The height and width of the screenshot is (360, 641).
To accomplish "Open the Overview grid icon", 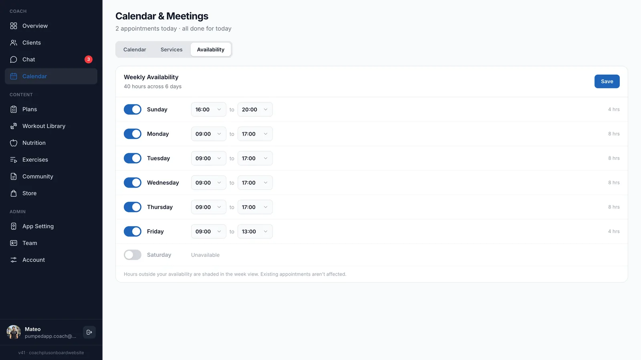I will (14, 26).
